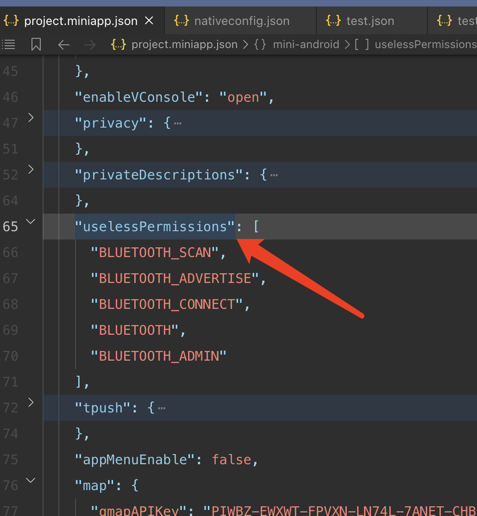Click line number 70 in gutter
Screen dimensions: 477x516
point(10,356)
